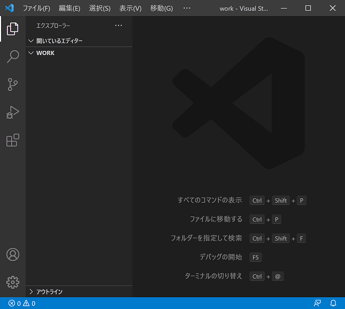The height and width of the screenshot is (309, 345).
Task: Click the デバッグの開始 hint text
Action: point(221,257)
